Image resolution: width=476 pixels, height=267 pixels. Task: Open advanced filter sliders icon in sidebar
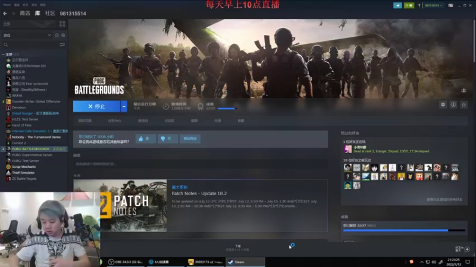point(62,44)
